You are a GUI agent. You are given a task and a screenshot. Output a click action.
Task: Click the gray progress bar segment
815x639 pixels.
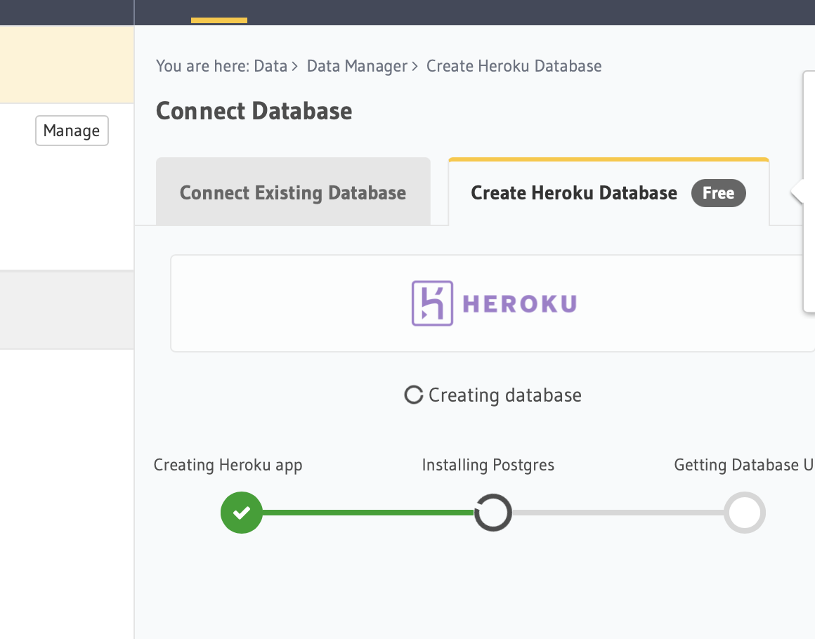pyautogui.click(x=618, y=512)
